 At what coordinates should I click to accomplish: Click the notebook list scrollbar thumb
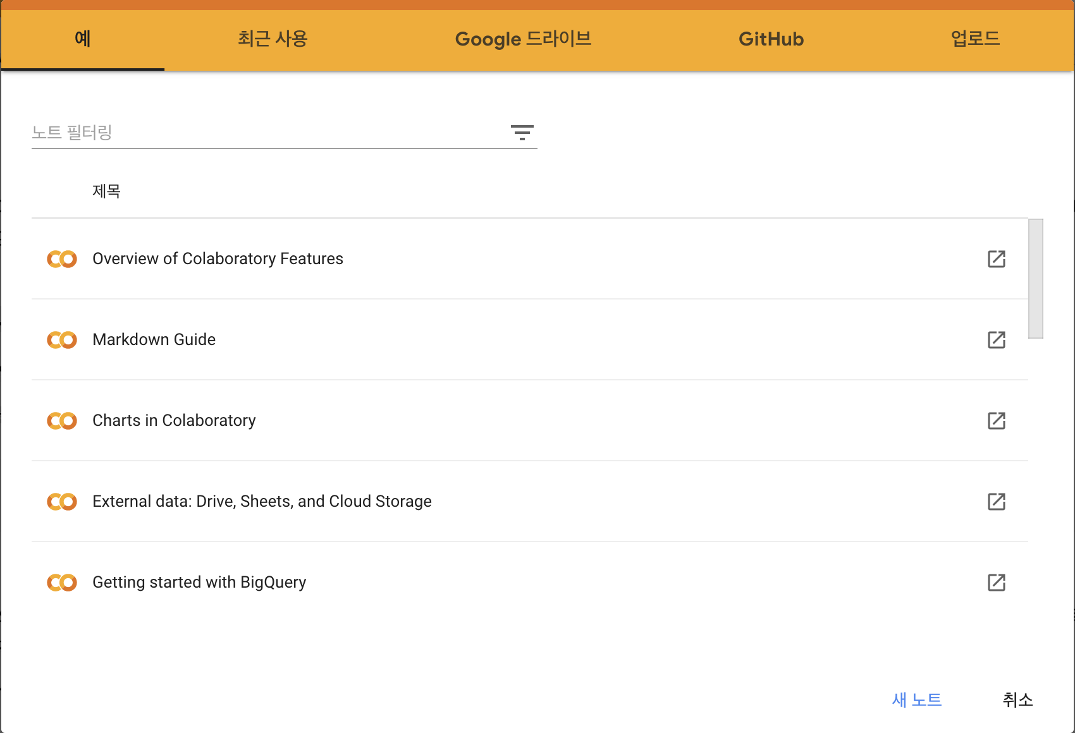1036,279
